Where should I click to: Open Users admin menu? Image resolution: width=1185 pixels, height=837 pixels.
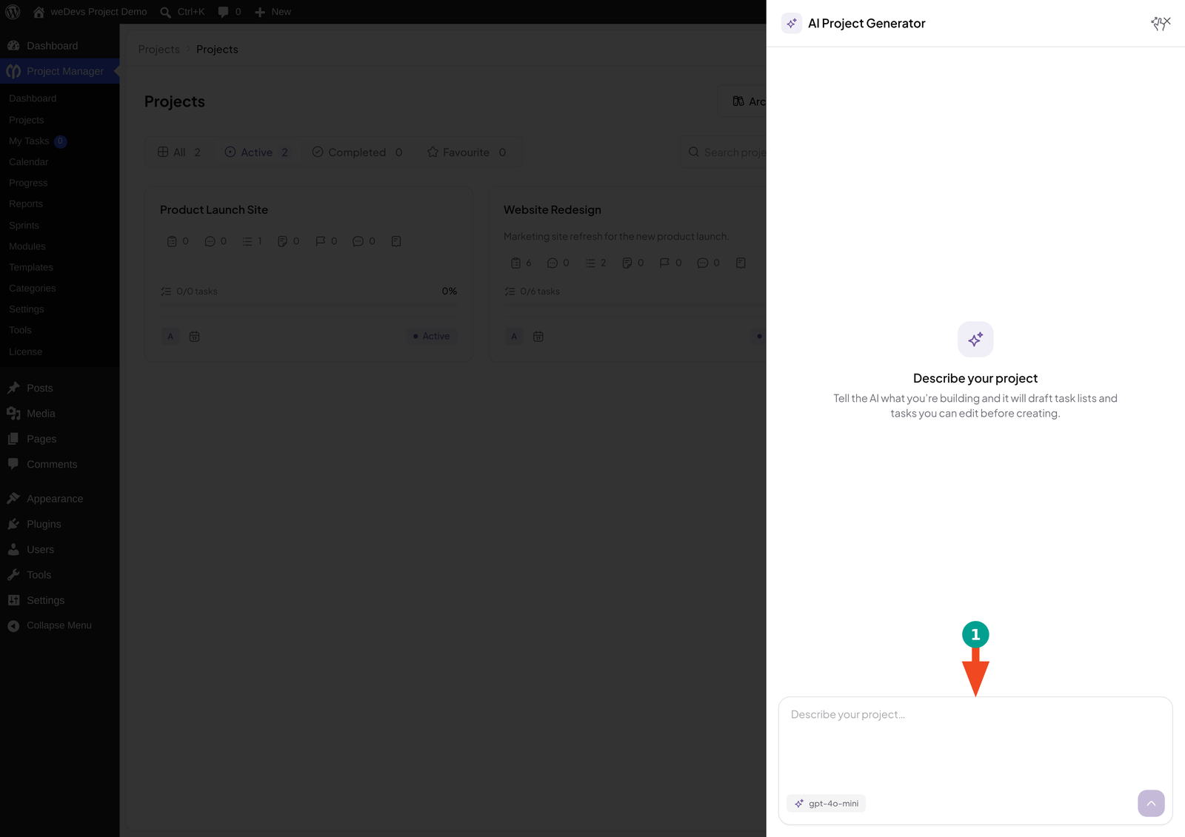tap(59, 550)
